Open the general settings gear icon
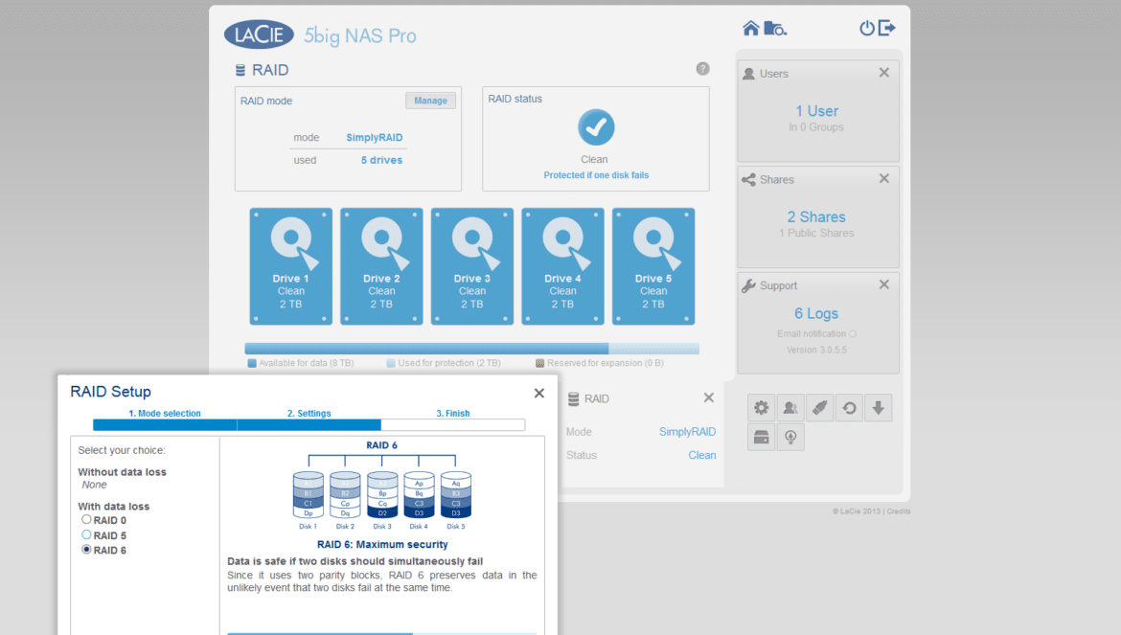 [762, 408]
